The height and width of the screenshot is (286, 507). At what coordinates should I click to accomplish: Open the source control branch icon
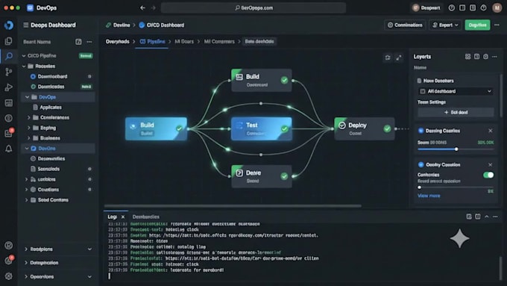[x=9, y=72]
